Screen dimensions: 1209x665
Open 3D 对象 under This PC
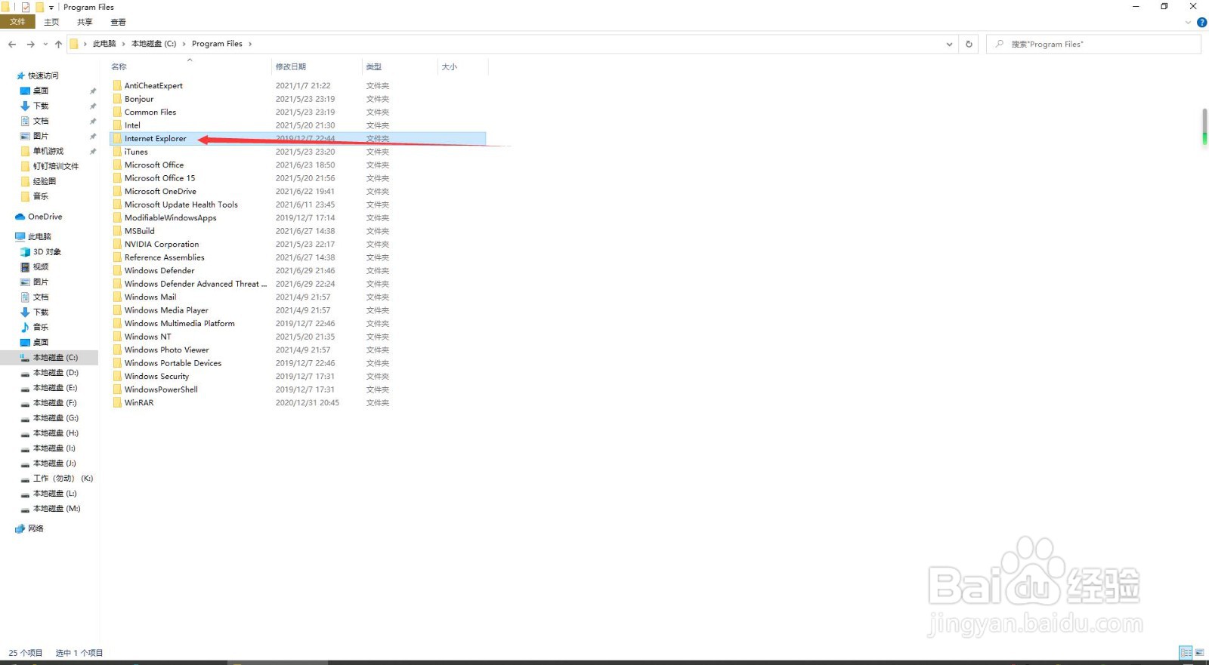(x=47, y=251)
